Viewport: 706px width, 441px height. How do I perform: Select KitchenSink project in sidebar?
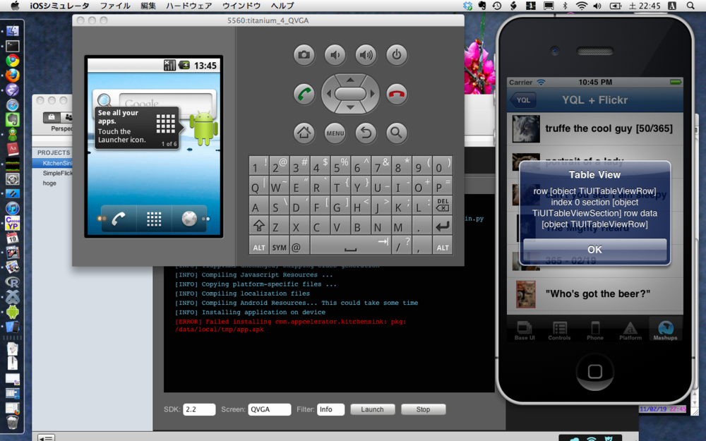52,164
